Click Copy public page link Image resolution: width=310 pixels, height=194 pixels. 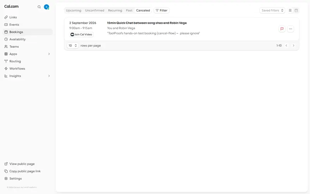pyautogui.click(x=28, y=171)
